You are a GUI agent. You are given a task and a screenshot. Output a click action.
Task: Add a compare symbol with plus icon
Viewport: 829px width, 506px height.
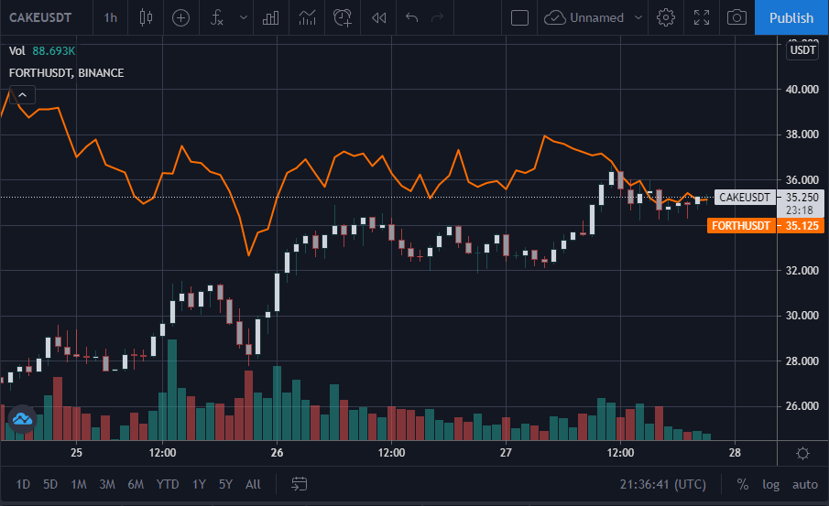(x=180, y=18)
